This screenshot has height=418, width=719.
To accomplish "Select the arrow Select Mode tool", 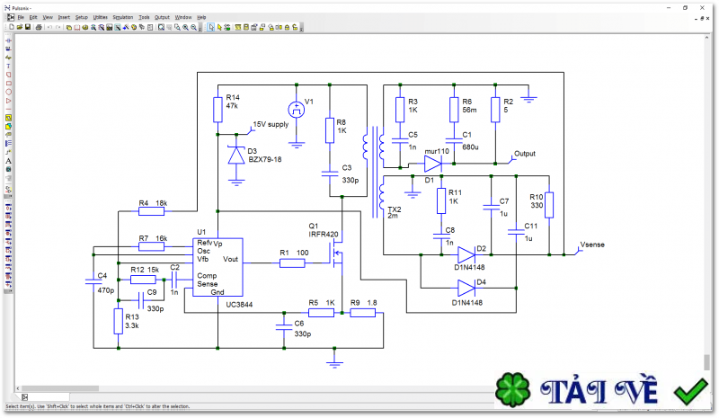I will point(211,27).
